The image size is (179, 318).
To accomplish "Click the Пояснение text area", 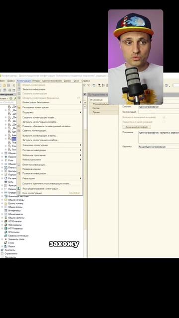I will [x=159, y=137].
